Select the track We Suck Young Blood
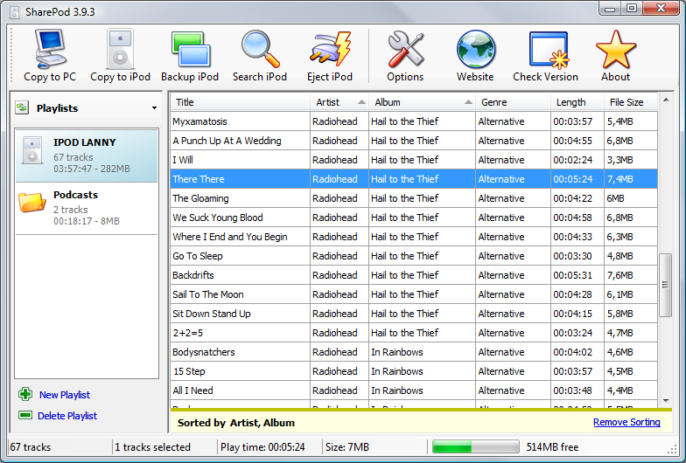Viewport: 686px width, 463px height. point(414,218)
